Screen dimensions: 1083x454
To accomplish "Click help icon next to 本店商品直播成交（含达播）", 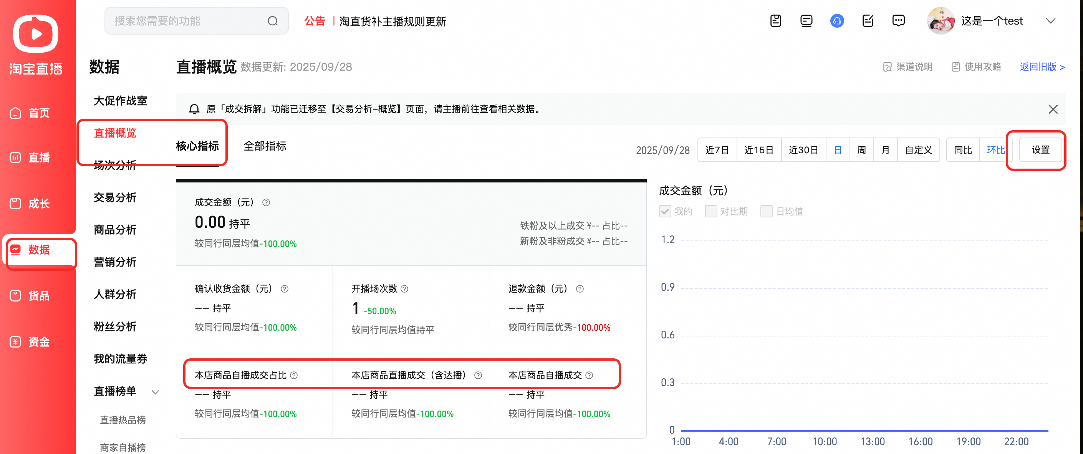I will [x=478, y=375].
